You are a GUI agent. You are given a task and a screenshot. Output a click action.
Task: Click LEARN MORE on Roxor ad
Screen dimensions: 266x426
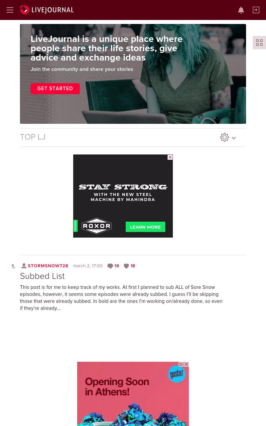(145, 227)
